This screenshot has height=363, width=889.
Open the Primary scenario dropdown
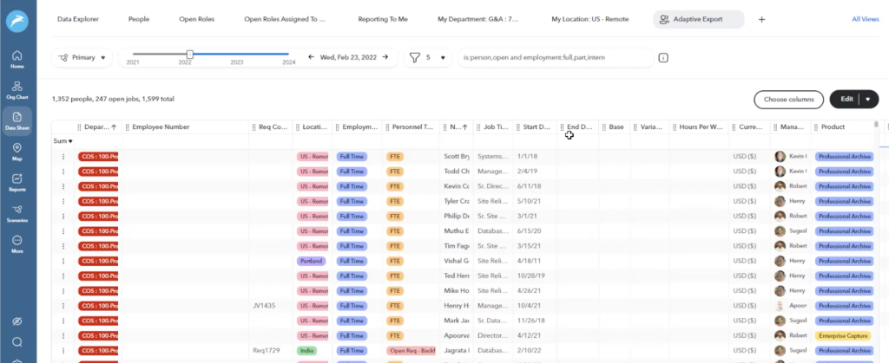83,58
